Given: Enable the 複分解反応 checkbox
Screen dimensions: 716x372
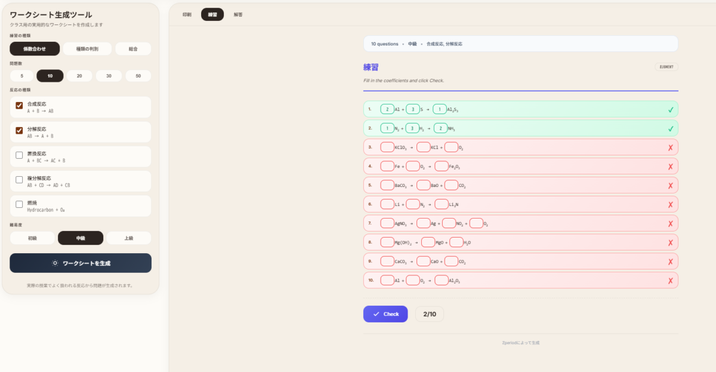Looking at the screenshot, I should 19,180.
